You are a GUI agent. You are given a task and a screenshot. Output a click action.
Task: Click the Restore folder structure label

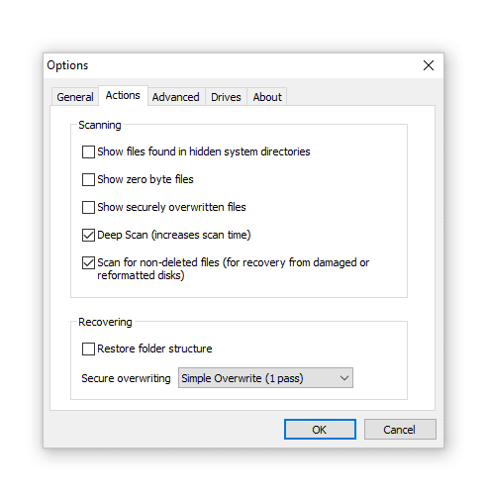(x=154, y=349)
